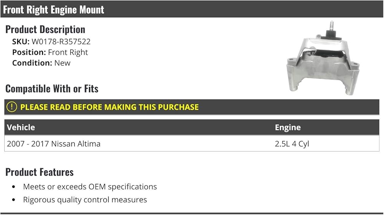Select the Product Features heading
Viewport: 384px width, 215px height.
coord(40,172)
